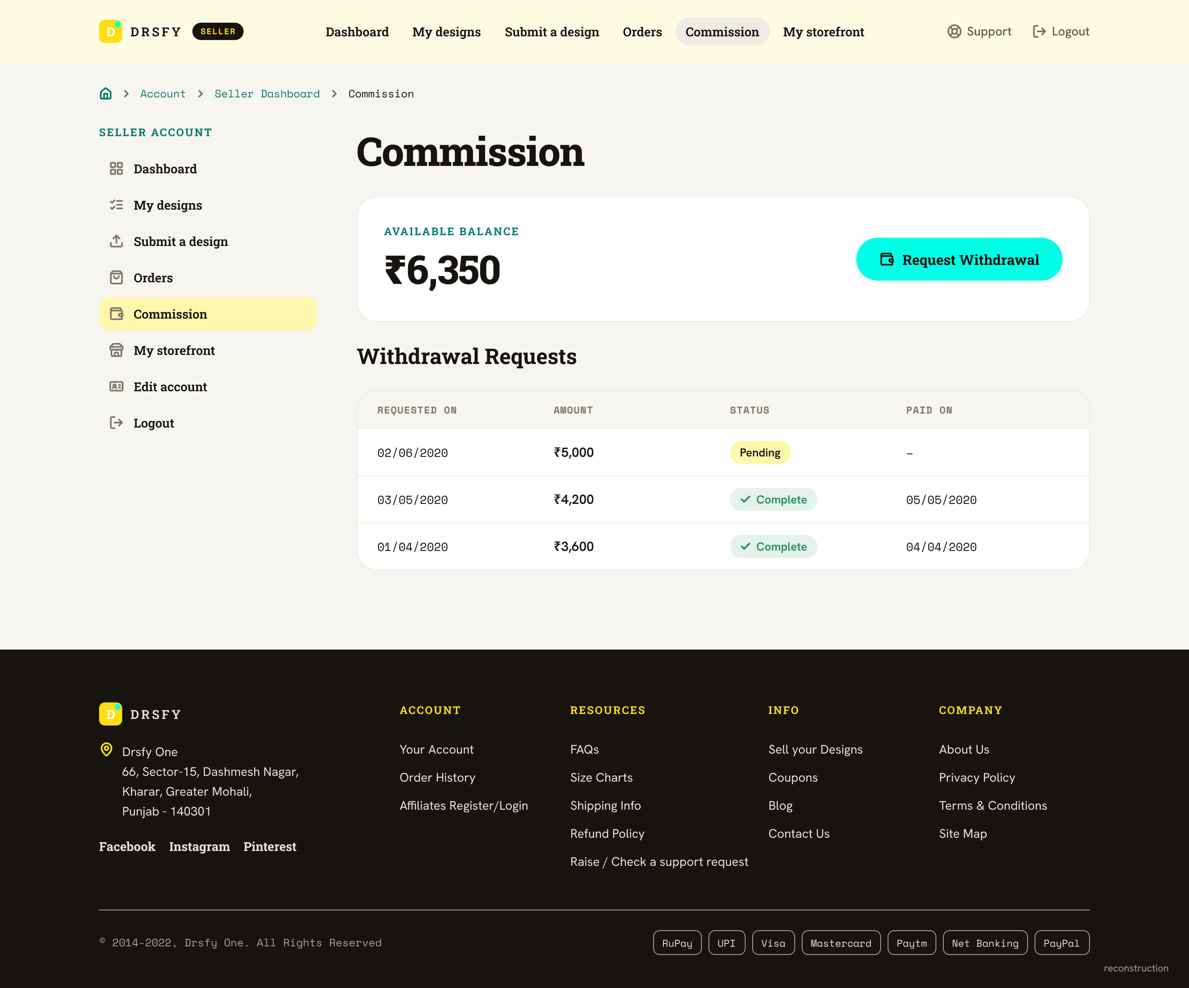1189x988 pixels.
Task: Go to Submit a design top nav
Action: coord(552,32)
